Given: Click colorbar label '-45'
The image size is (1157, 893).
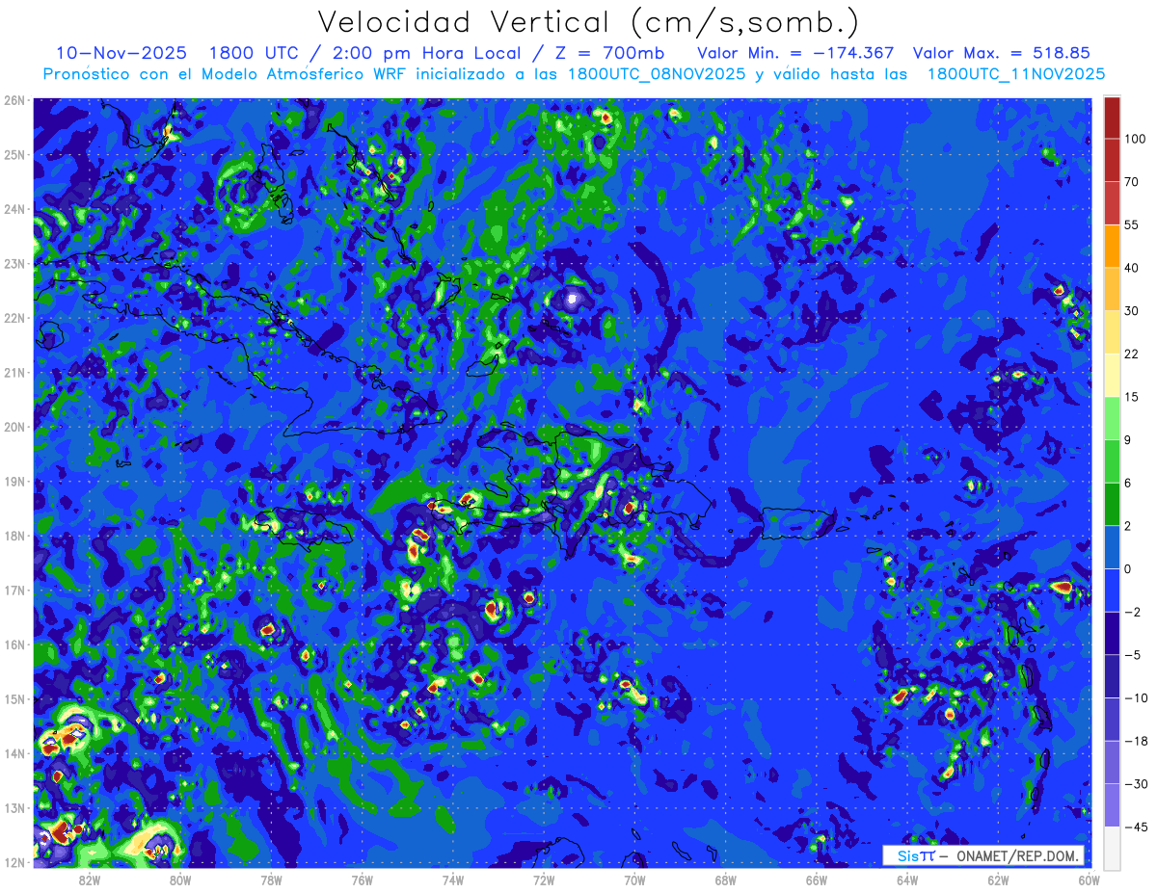Looking at the screenshot, I should pyautogui.click(x=1135, y=826).
